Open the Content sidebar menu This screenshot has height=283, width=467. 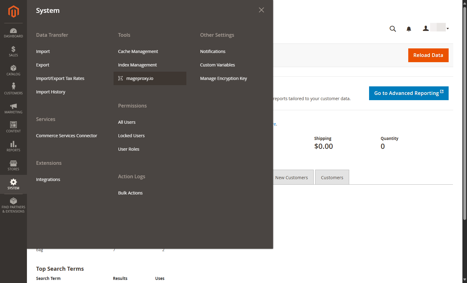tap(13, 127)
